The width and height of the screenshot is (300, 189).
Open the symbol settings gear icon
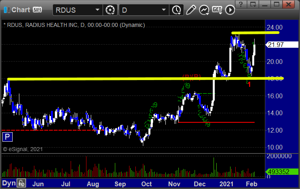(110, 10)
